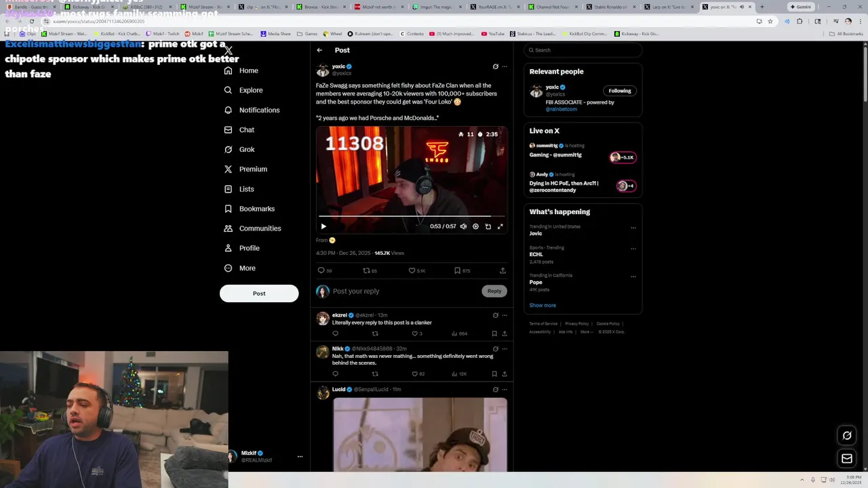
Task: Like ekzrel's reply
Action: click(416, 333)
